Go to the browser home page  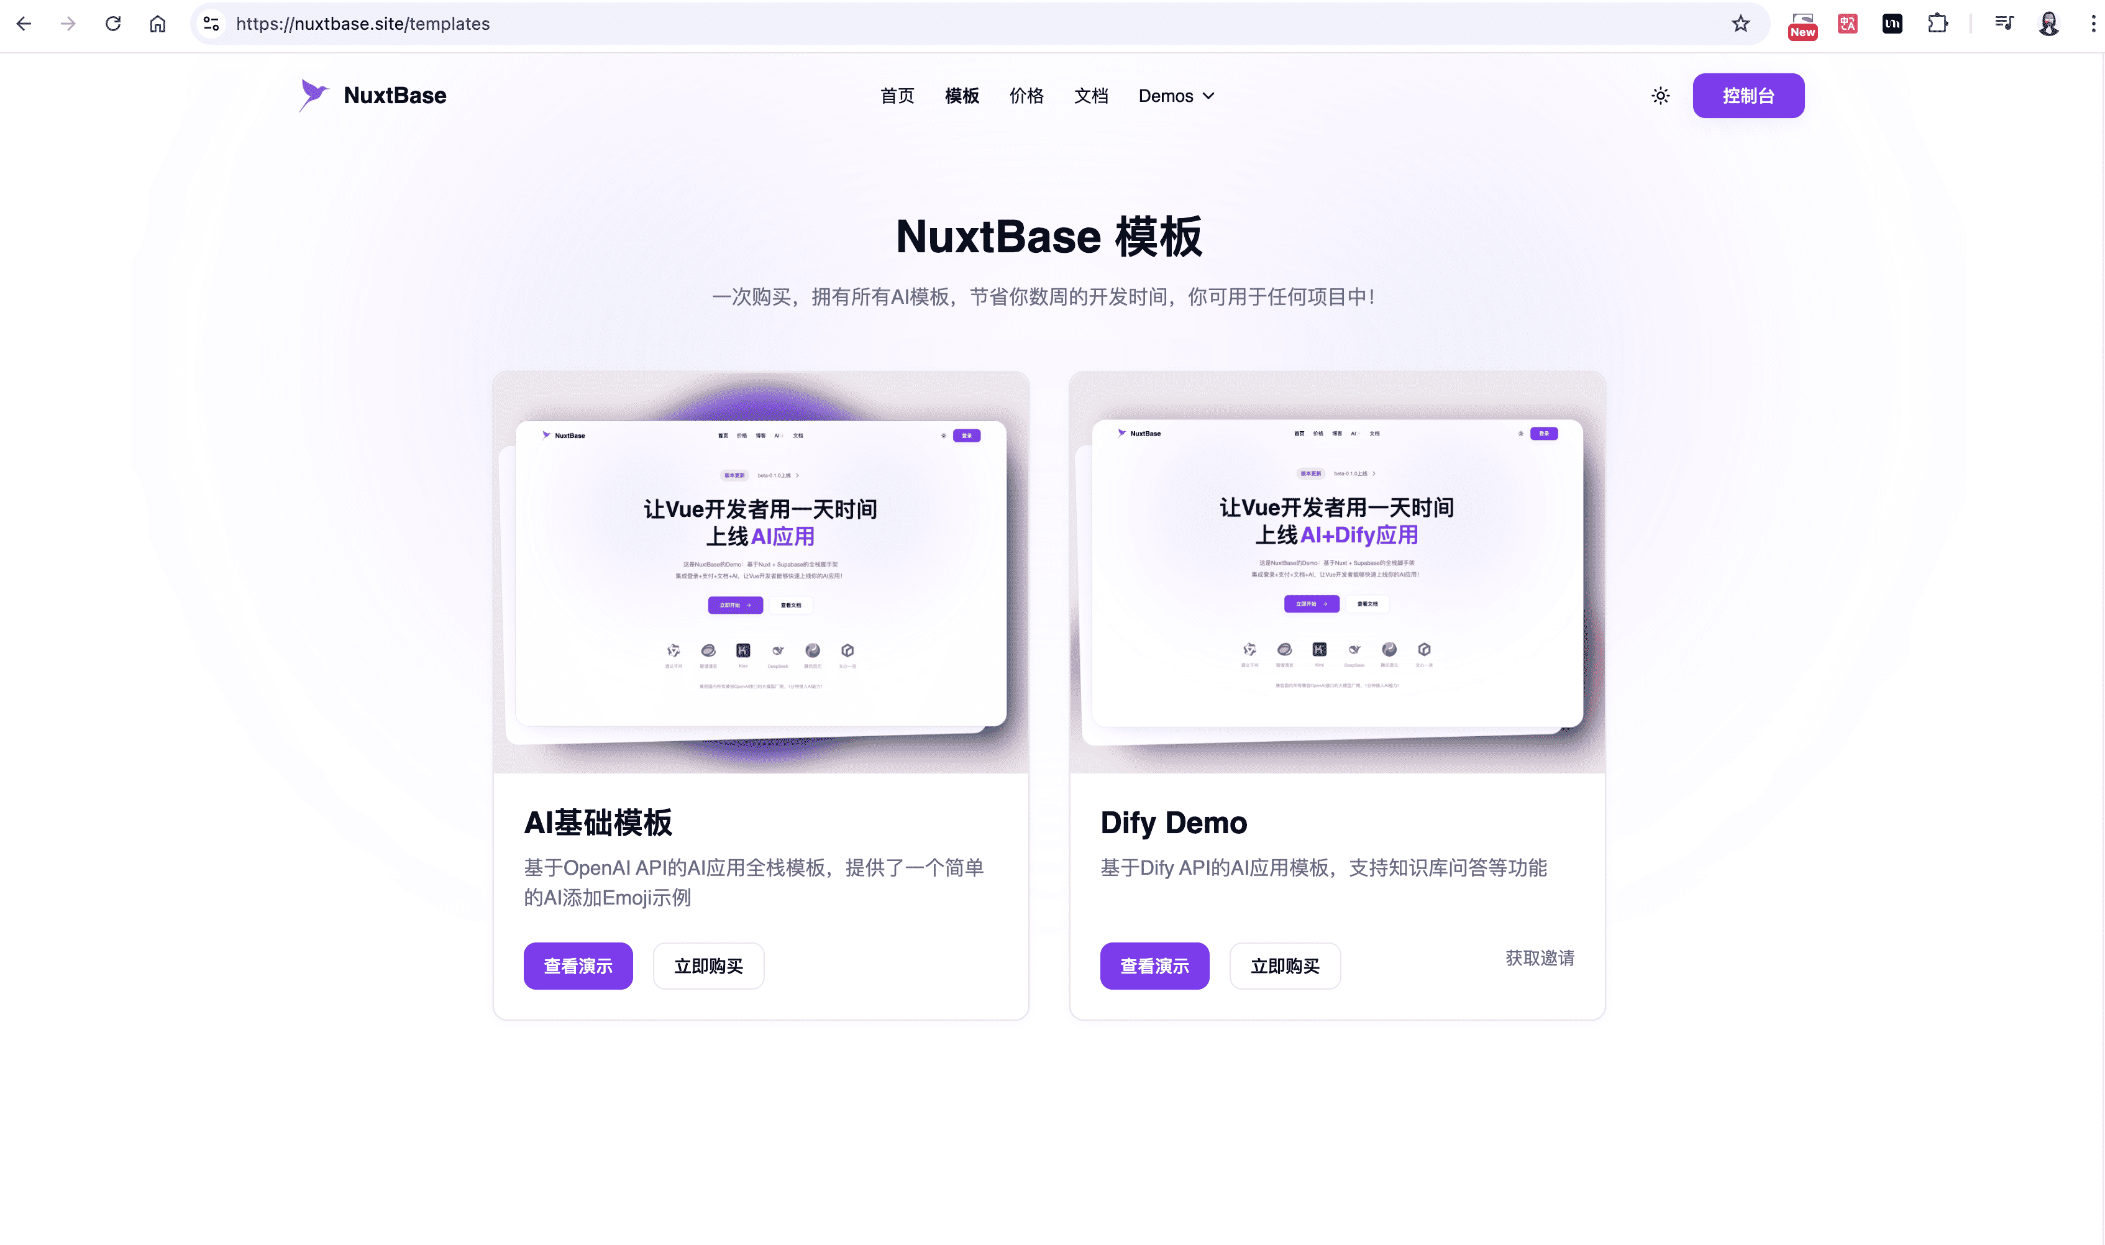point(158,24)
